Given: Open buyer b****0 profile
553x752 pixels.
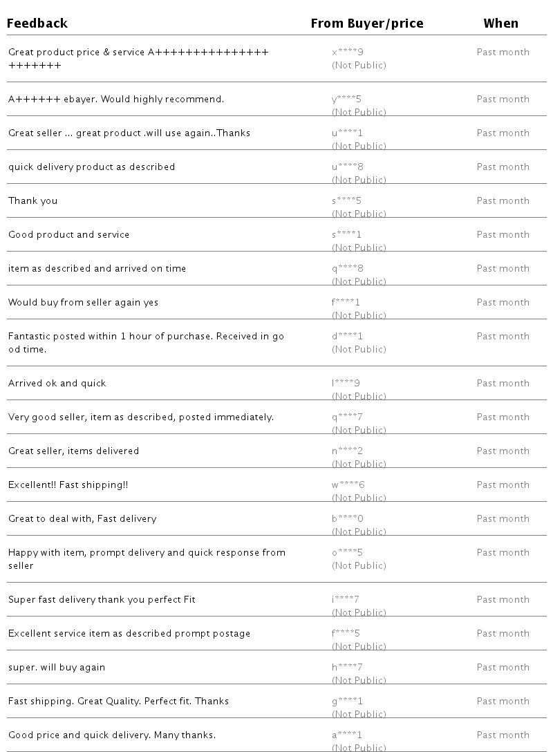Looking at the screenshot, I should coord(347,518).
